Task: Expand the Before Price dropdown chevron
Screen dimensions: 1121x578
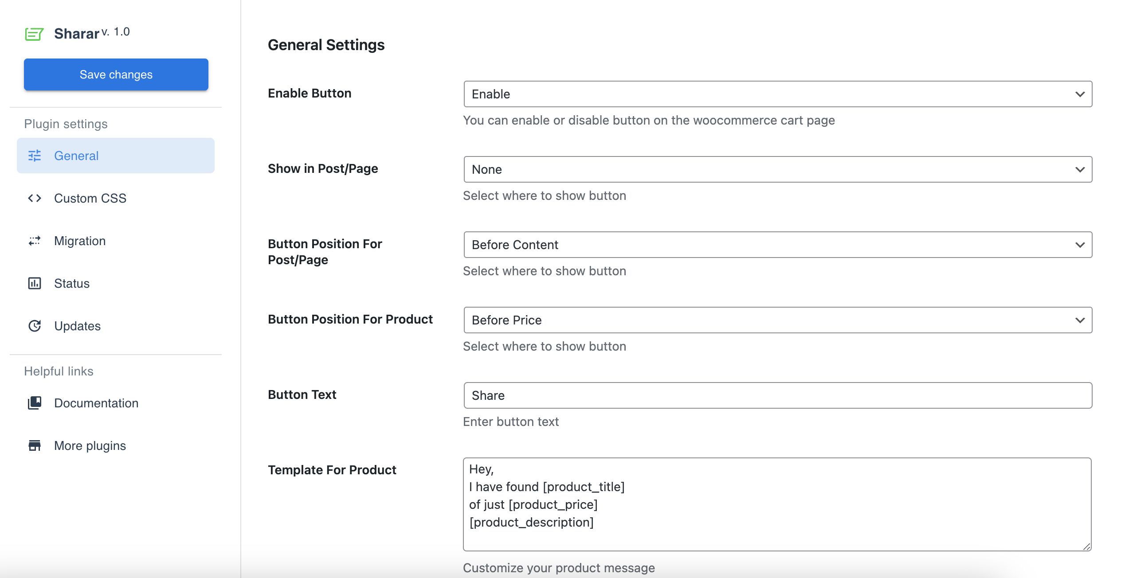Action: click(1080, 320)
